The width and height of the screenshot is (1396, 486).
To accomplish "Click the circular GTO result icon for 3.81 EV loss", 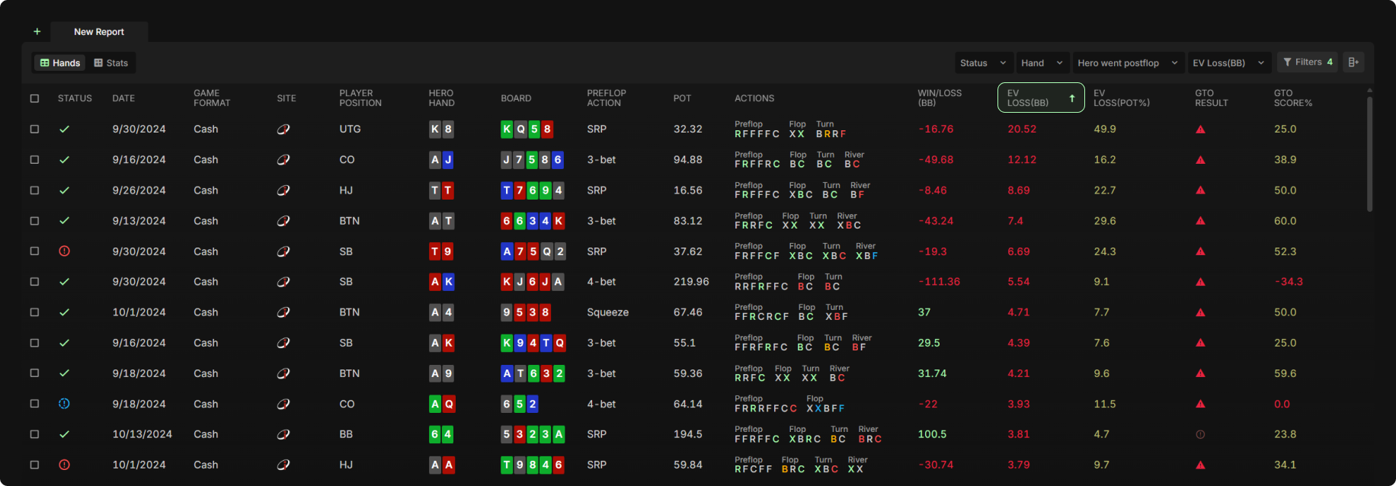I will click(1200, 434).
